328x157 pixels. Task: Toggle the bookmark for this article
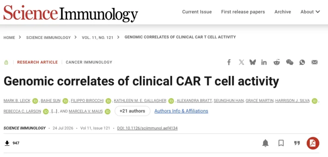(281, 143)
